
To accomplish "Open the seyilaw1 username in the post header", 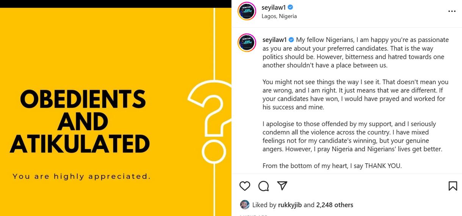I will [273, 8].
